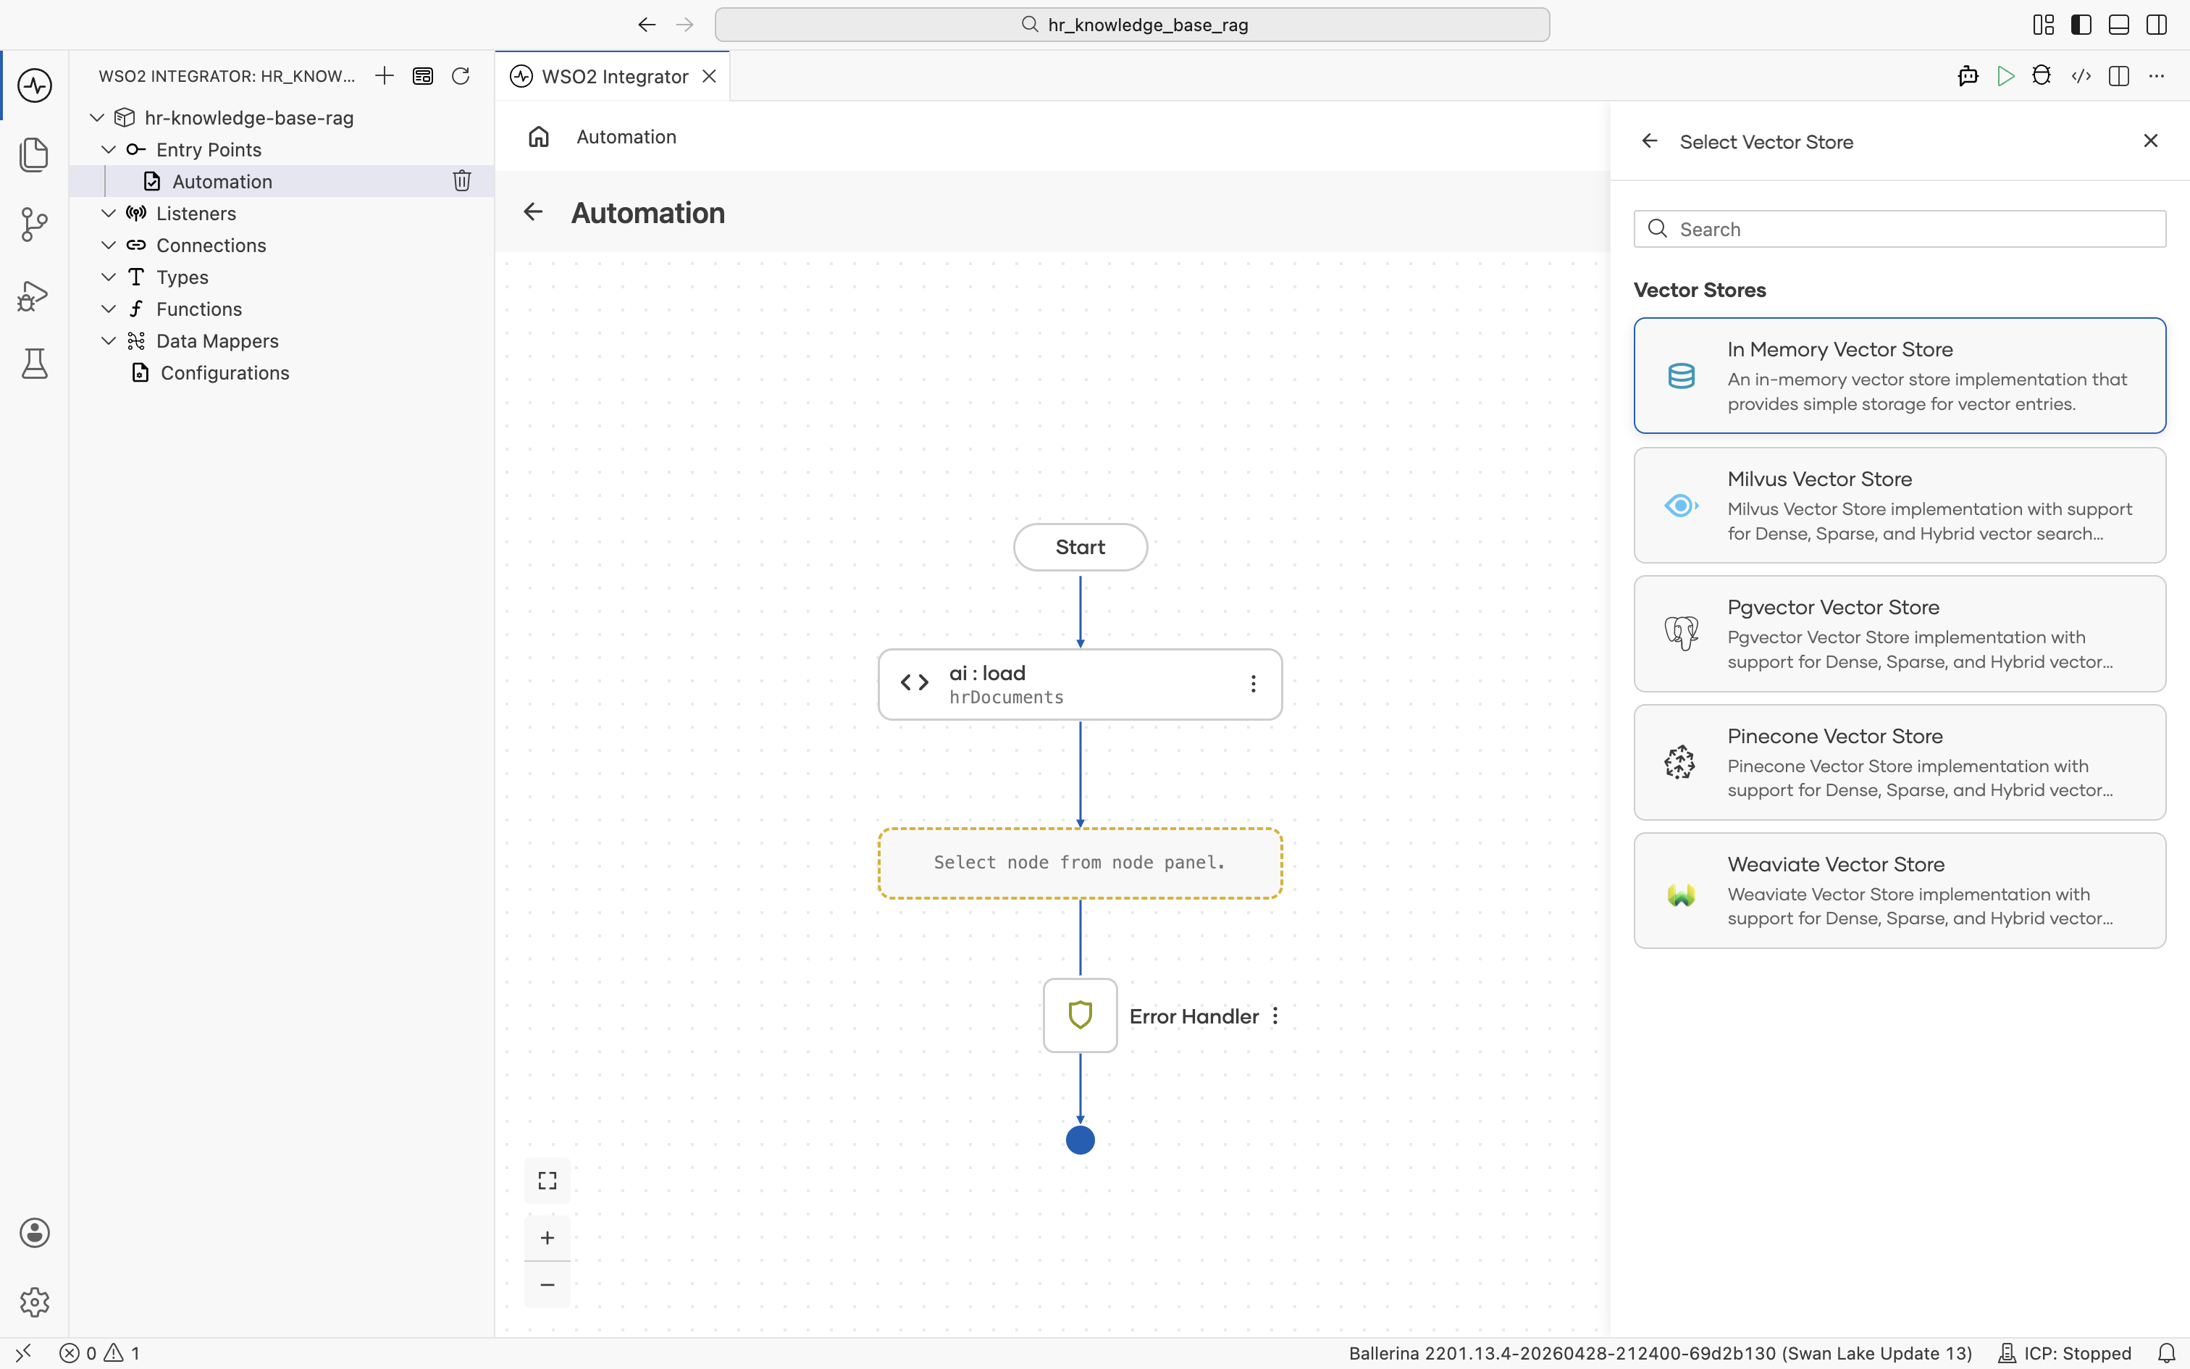Close the WSO2 Integrator tab
The width and height of the screenshot is (2190, 1369).
pos(710,76)
